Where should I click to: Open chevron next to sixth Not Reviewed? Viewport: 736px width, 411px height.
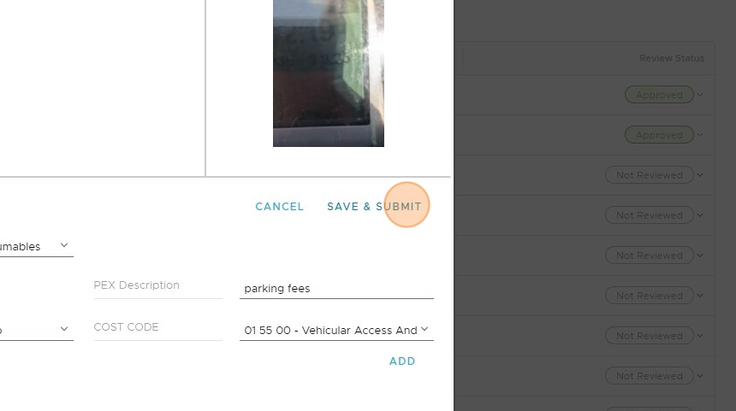click(x=700, y=376)
